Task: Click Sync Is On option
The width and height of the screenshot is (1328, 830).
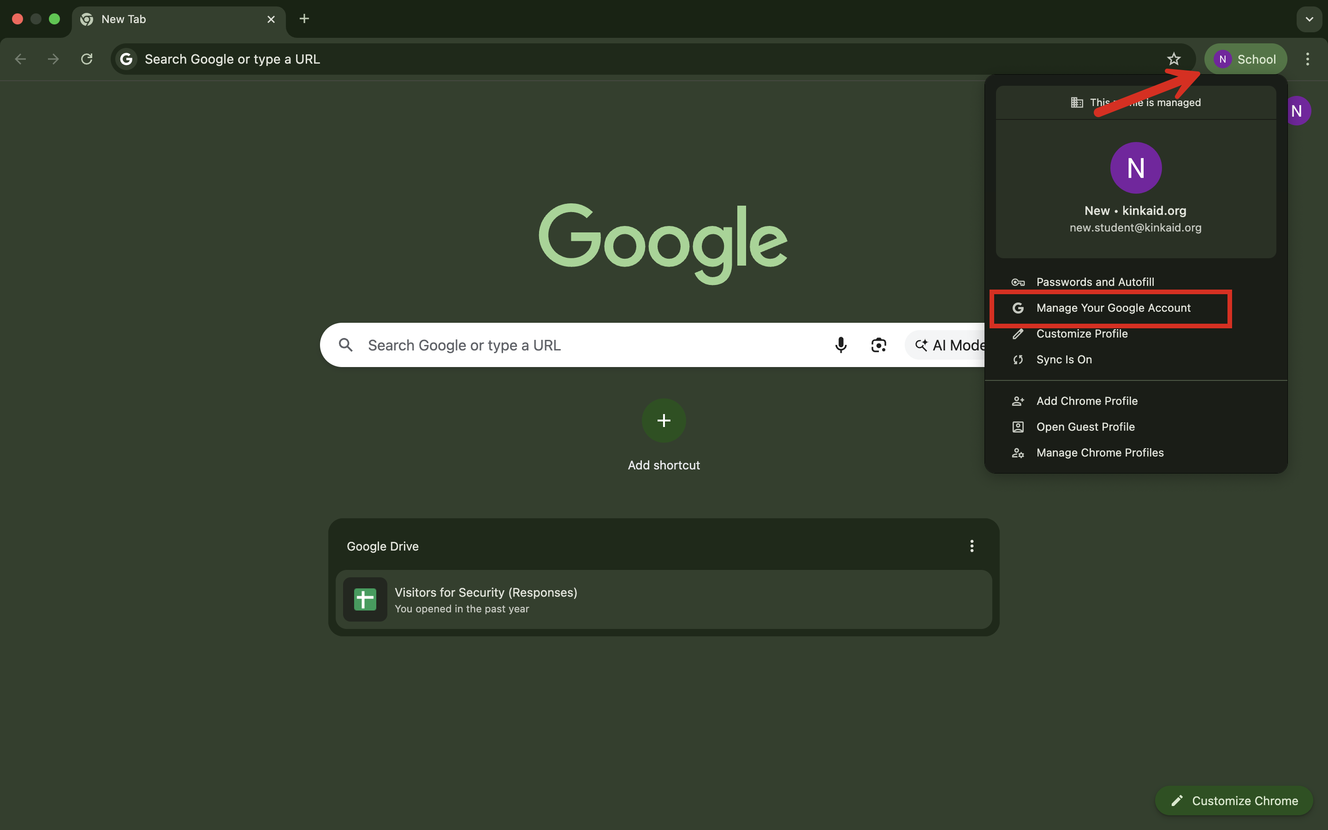Action: coord(1063,360)
